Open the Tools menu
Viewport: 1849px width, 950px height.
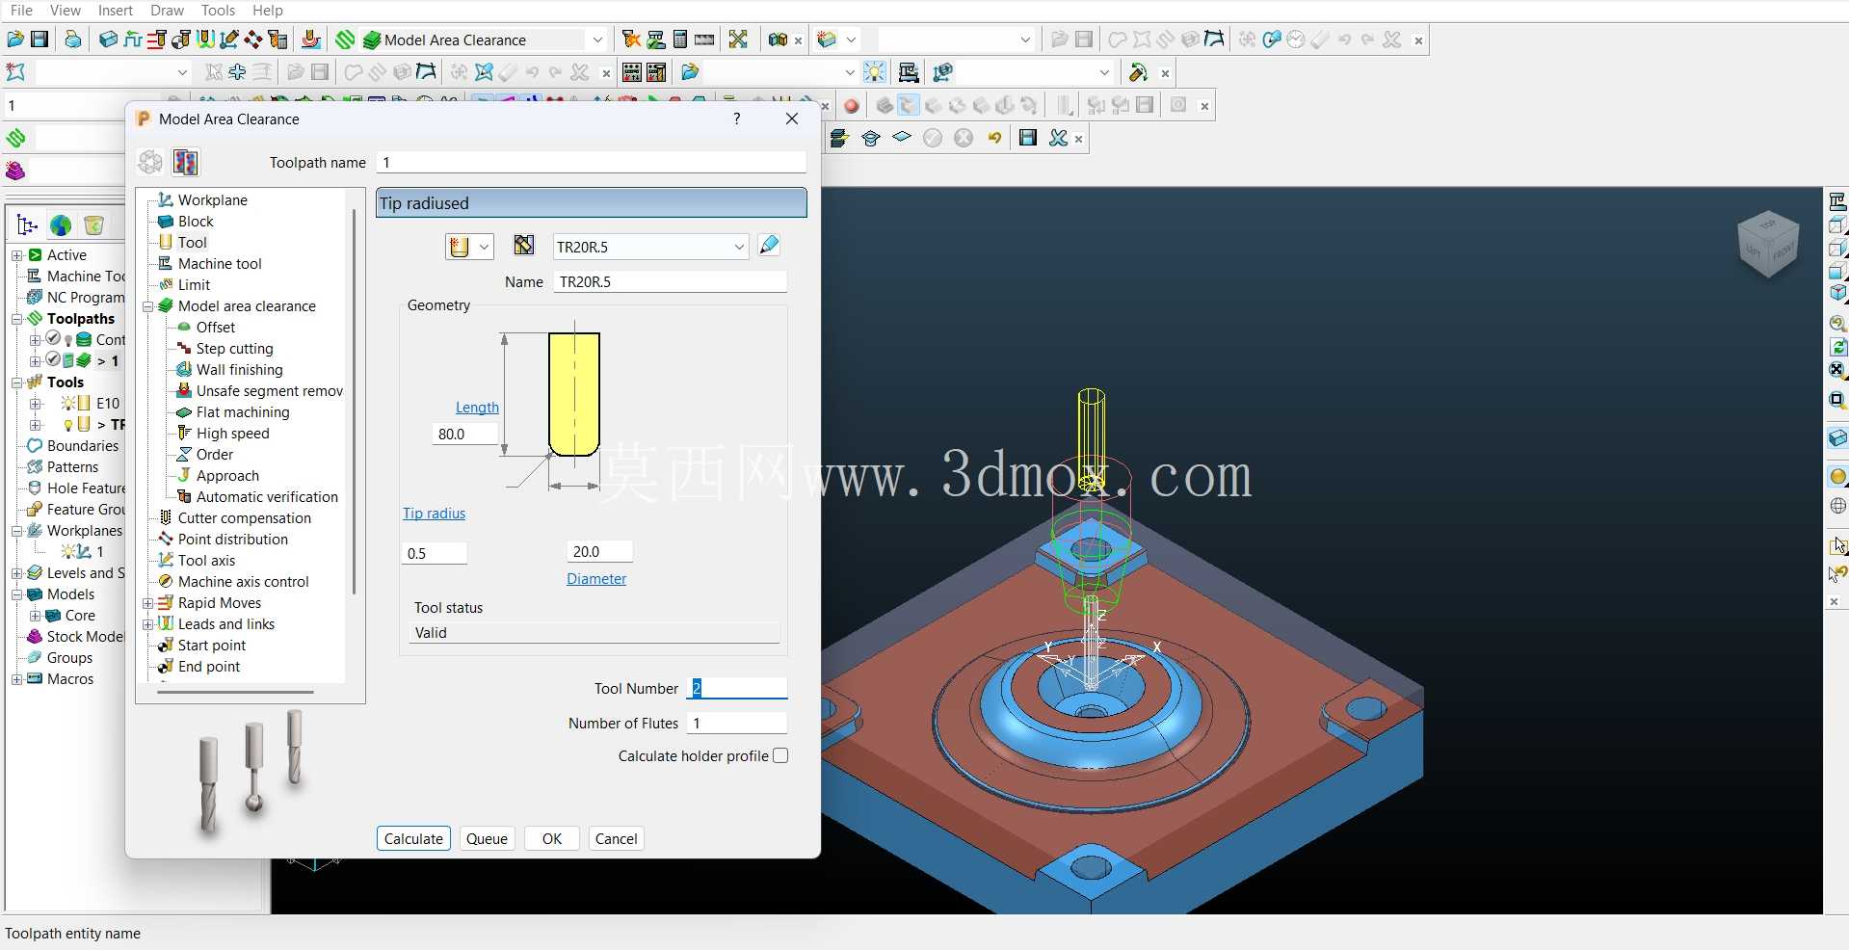(218, 11)
